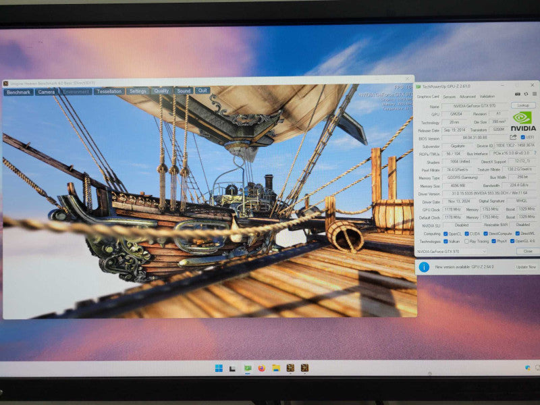Toggle the Ray Tracing checkbox
This screenshot has height=405, width=540.
tap(466, 242)
